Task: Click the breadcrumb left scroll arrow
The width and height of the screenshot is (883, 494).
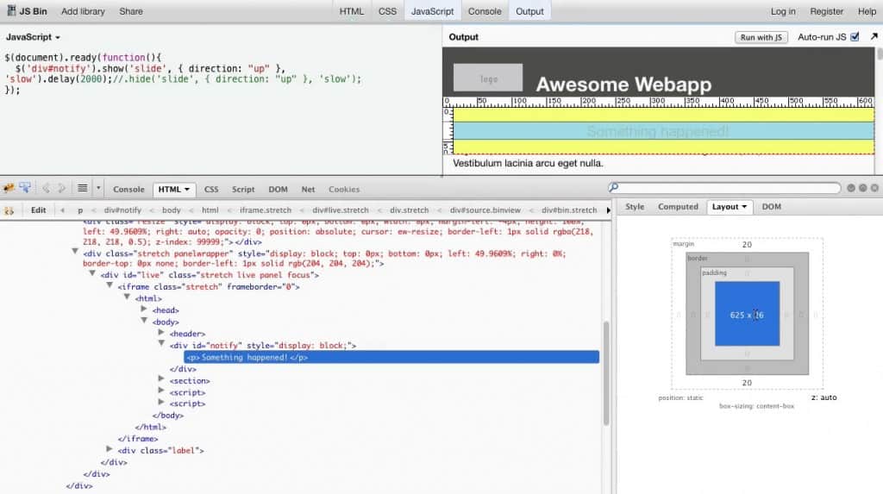Action: click(62, 210)
